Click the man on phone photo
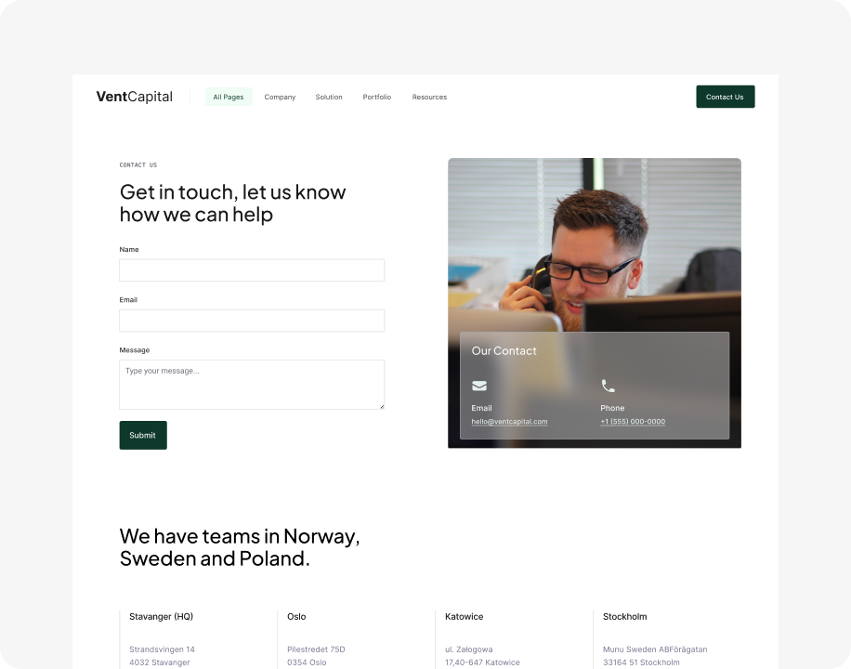Screen dimensions: 851x669 pyautogui.click(x=595, y=244)
